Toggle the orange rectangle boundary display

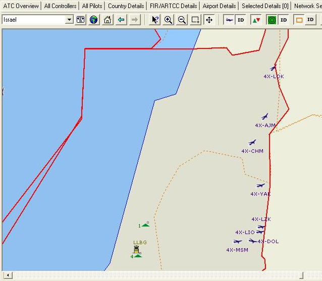coord(299,20)
